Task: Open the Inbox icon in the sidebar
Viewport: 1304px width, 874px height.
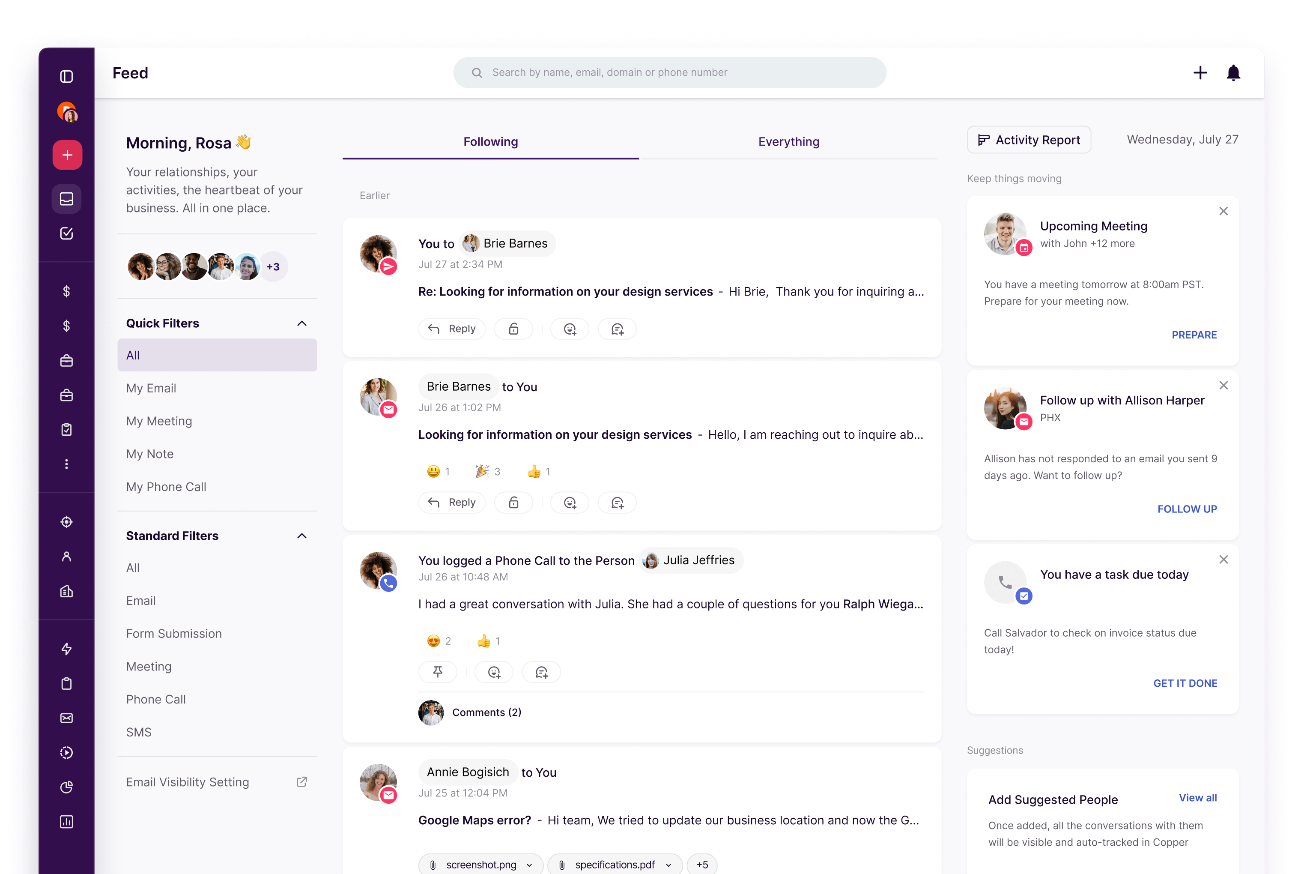Action: (66, 199)
